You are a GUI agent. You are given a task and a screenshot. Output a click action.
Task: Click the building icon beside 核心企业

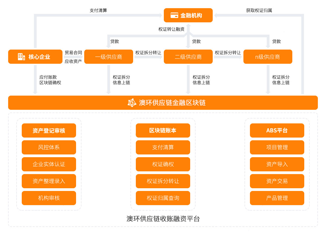(21, 57)
